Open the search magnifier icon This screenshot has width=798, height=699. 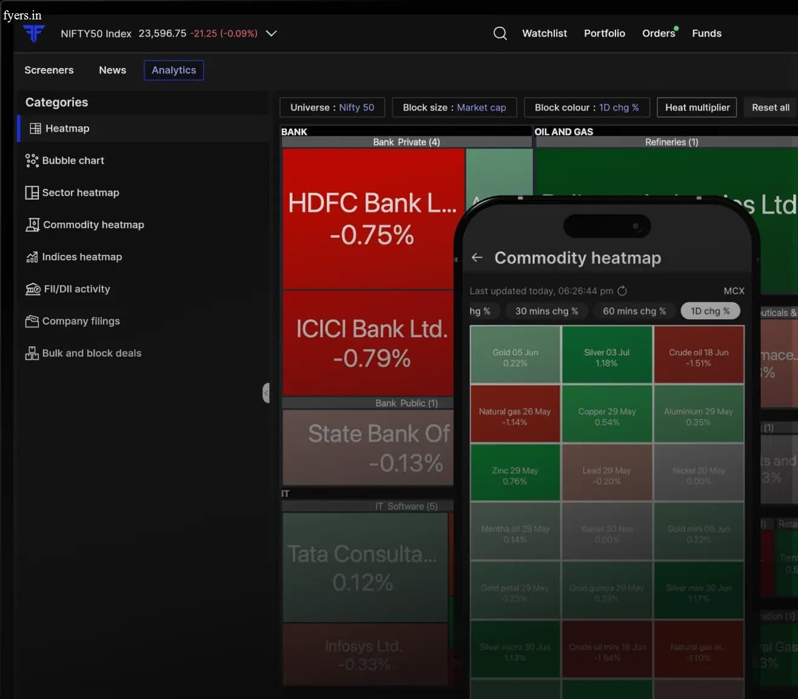(500, 33)
